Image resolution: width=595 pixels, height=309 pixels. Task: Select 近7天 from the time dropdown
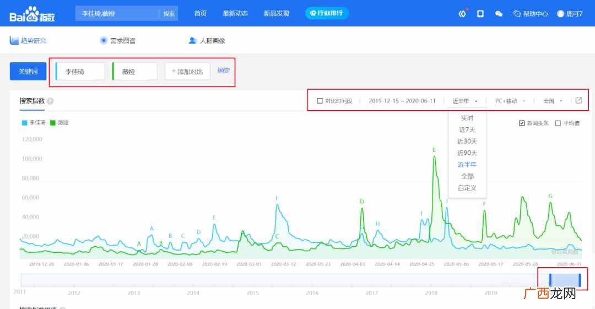point(467,129)
